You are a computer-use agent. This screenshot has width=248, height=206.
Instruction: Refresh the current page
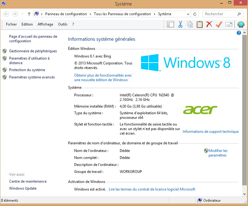195,14
